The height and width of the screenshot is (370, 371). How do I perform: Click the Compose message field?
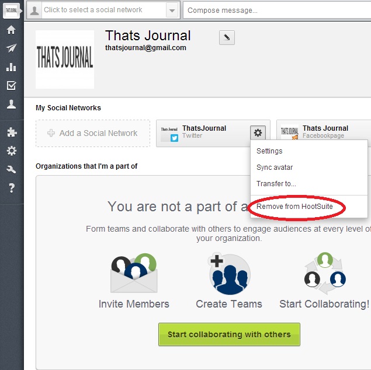pos(277,10)
